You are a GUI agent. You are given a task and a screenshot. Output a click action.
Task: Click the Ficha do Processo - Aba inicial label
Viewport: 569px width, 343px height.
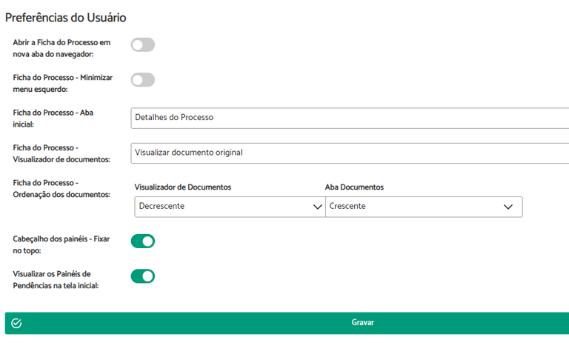tap(53, 119)
